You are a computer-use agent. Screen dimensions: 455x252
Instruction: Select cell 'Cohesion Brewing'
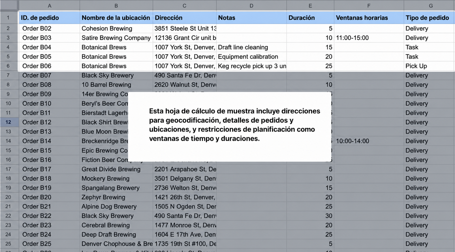click(x=116, y=28)
